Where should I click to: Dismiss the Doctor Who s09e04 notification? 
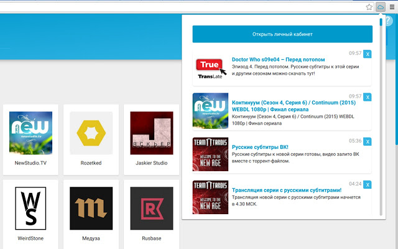367,55
